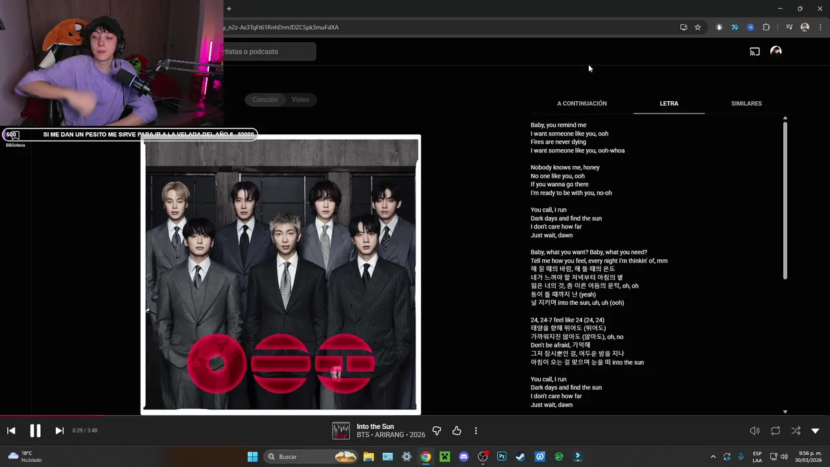Screen dimensions: 830x467
Task: Open the Extensions puzzle menu
Action: [766, 27]
